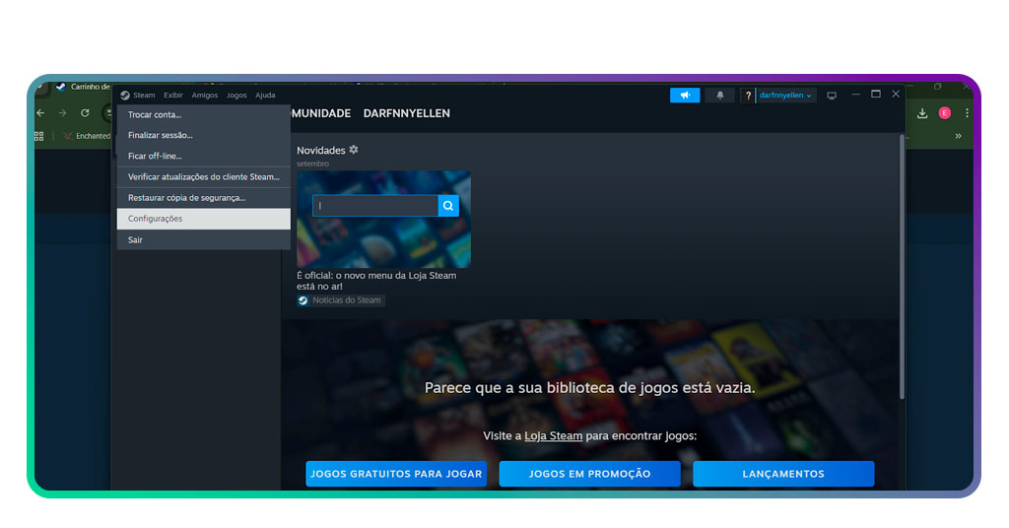Reload the page in Chrome window

pos(85,113)
